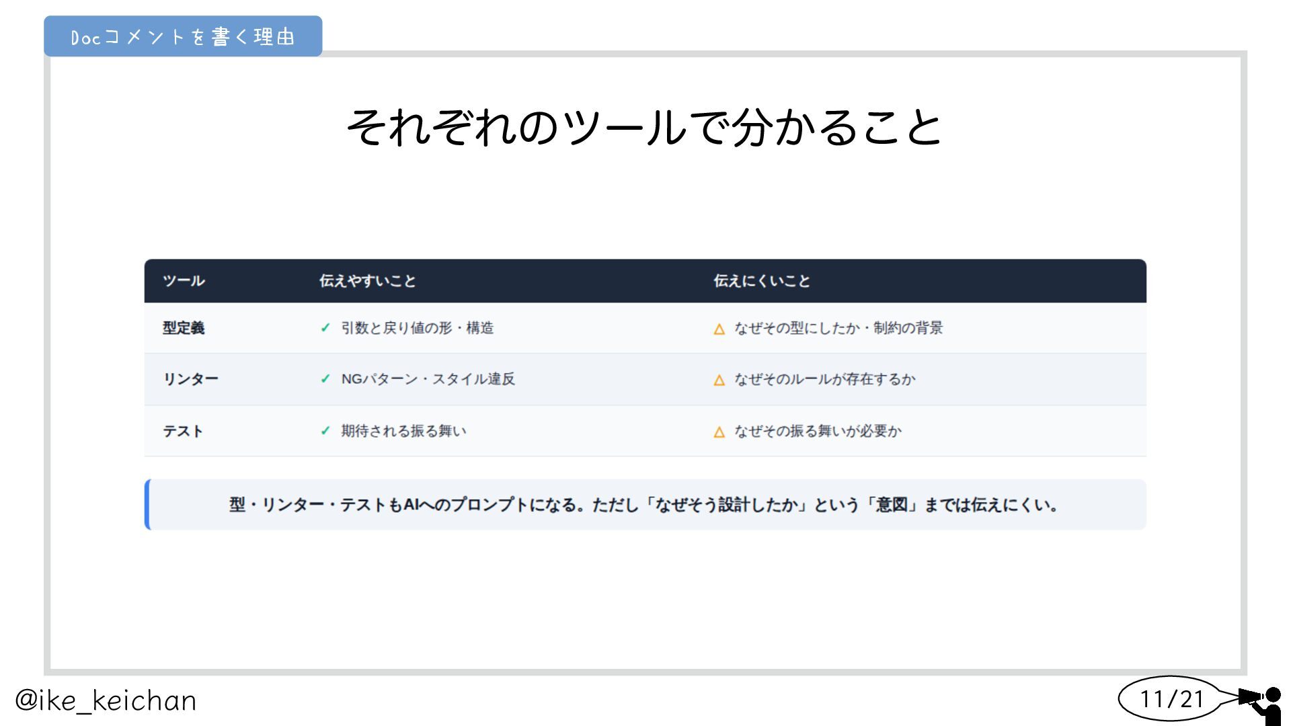The image size is (1291, 726).
Task: Click the green checkmark in リンター row
Action: coord(325,379)
